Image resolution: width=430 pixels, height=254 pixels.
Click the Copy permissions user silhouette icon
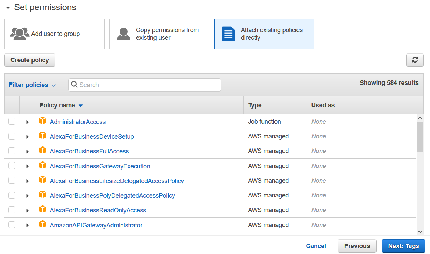click(x=123, y=34)
